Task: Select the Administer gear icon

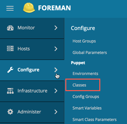Action: point(10,112)
